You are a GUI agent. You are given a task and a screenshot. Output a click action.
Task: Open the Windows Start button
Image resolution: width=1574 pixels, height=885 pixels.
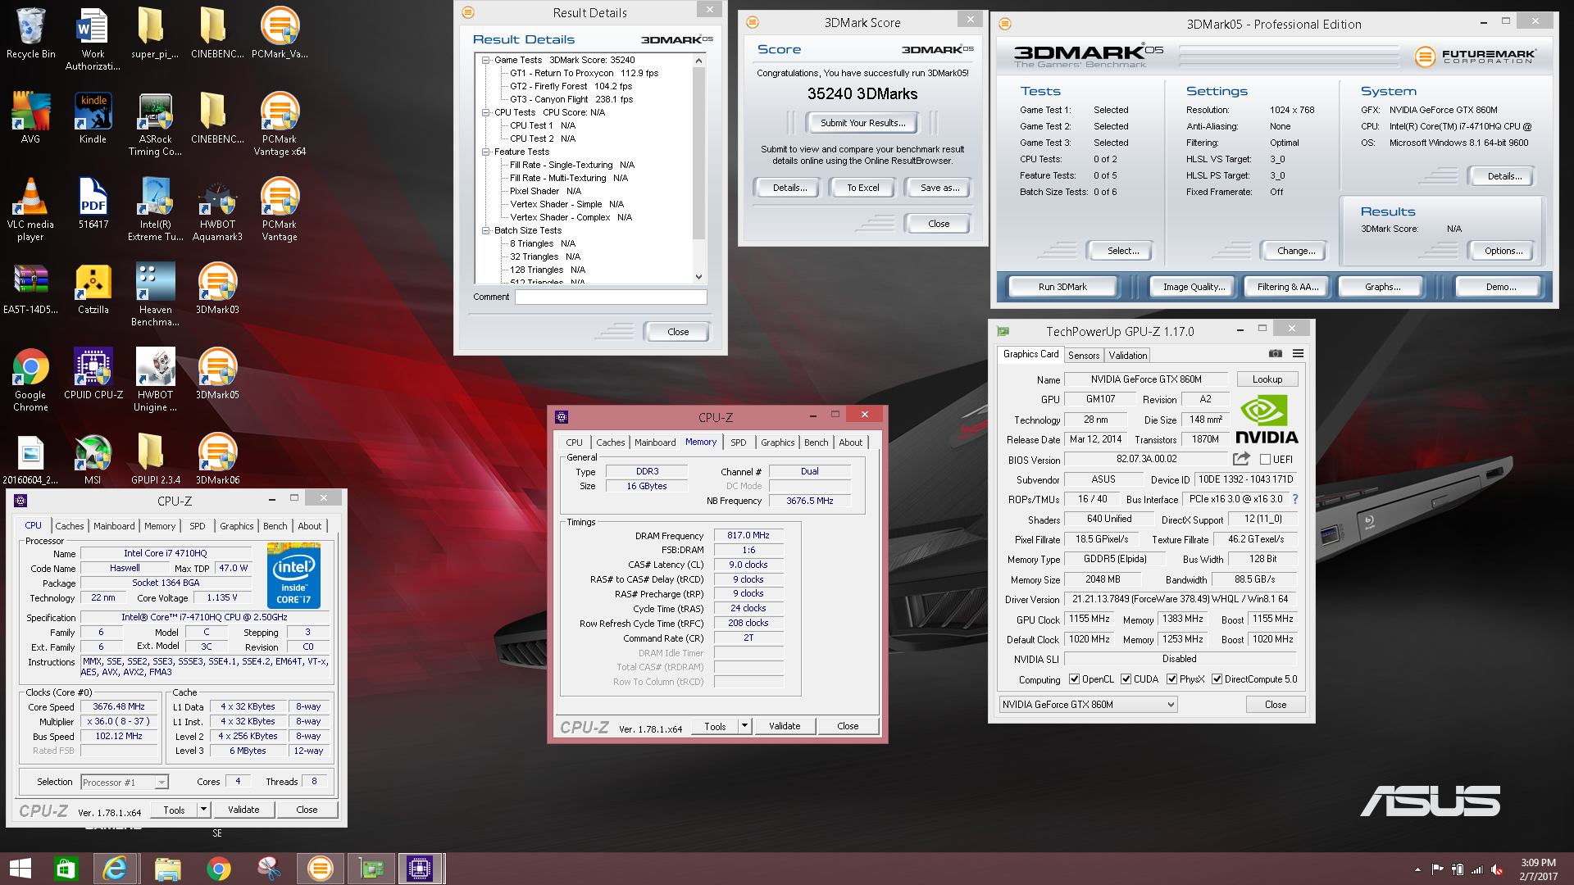pos(20,869)
